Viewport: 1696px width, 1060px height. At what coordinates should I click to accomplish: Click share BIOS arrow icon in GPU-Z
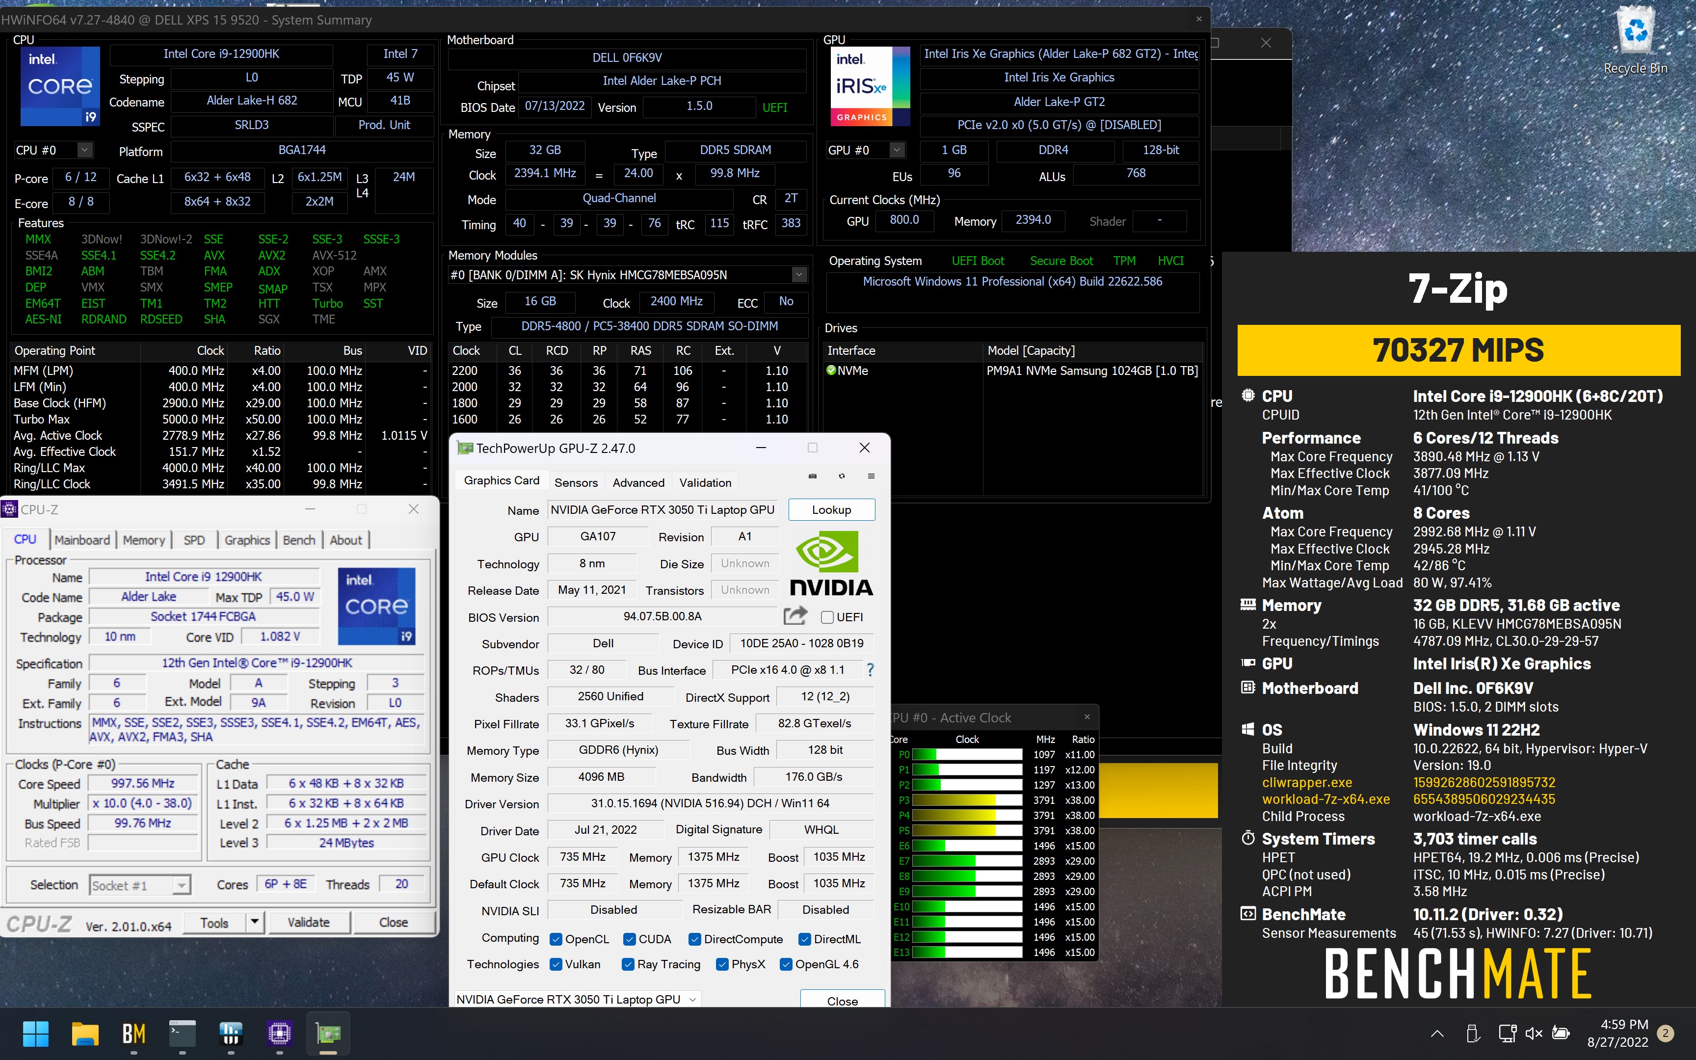(x=795, y=616)
